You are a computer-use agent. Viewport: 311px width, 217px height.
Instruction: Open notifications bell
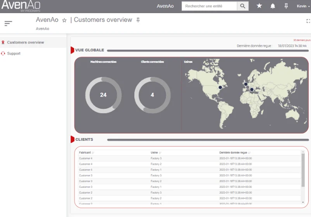click(x=273, y=6)
